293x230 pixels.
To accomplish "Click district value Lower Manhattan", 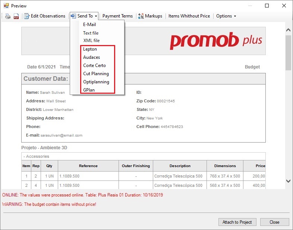I will [58, 110].
